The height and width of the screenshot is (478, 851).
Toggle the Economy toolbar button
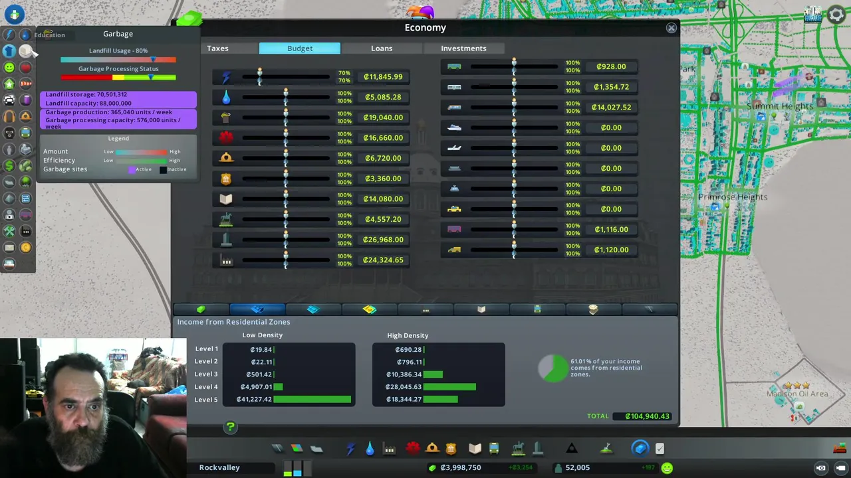(640, 449)
